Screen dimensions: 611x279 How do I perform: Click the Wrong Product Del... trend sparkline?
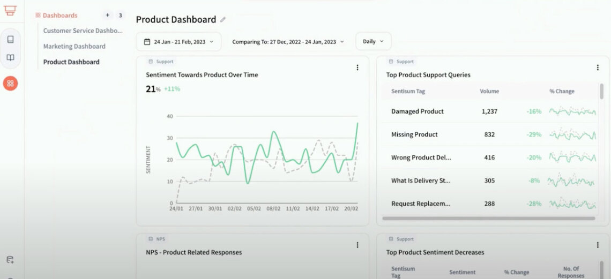572,157
